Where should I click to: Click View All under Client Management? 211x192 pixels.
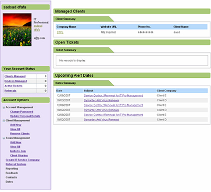15,129
